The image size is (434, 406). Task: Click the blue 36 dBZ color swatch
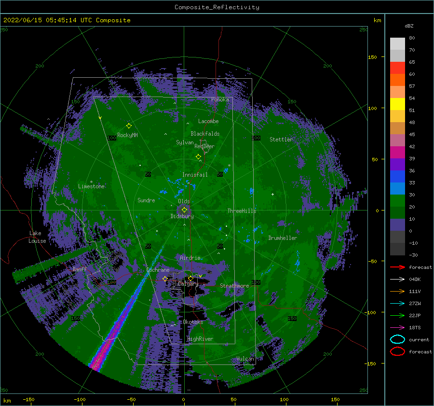[x=397, y=176]
